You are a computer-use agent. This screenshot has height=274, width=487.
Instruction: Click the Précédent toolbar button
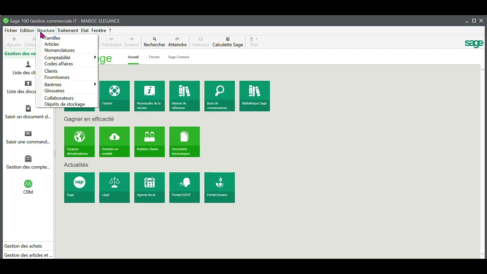111,42
